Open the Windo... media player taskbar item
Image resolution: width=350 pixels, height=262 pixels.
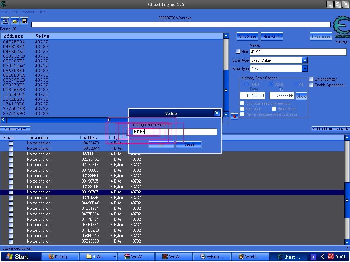point(212,257)
